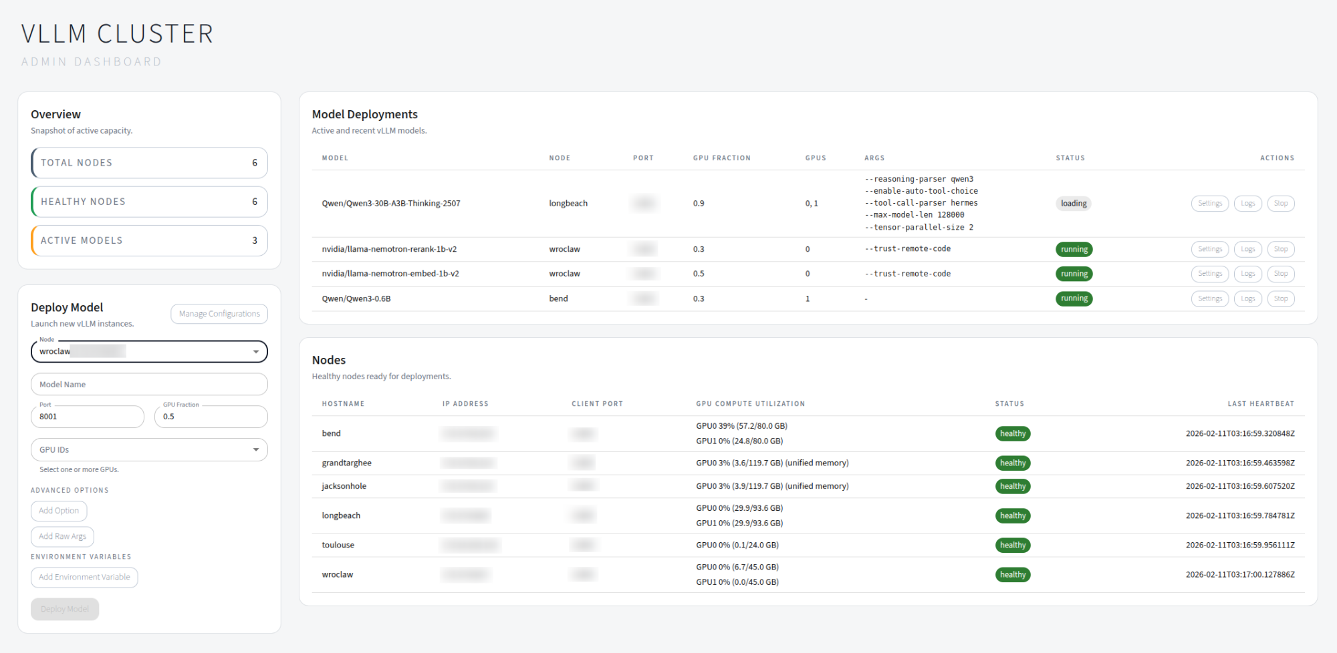The image size is (1337, 653).
Task: Click hostname longbeach in Nodes table
Action: 341,516
